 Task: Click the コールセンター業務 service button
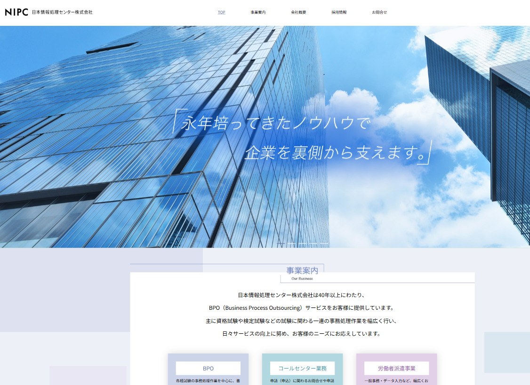(302, 368)
